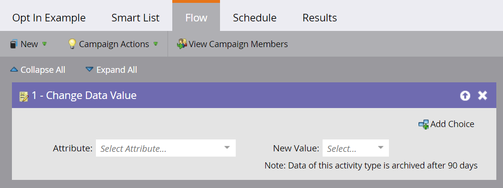
Task: Switch to the Smart List tab
Action: (x=136, y=18)
